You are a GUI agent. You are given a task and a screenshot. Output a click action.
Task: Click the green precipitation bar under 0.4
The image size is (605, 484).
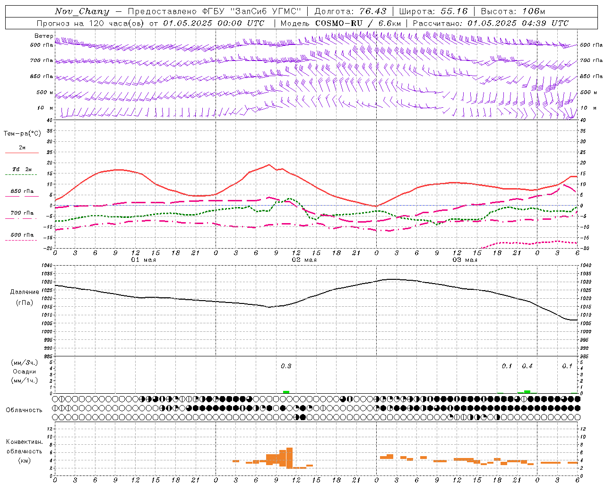coord(527,392)
